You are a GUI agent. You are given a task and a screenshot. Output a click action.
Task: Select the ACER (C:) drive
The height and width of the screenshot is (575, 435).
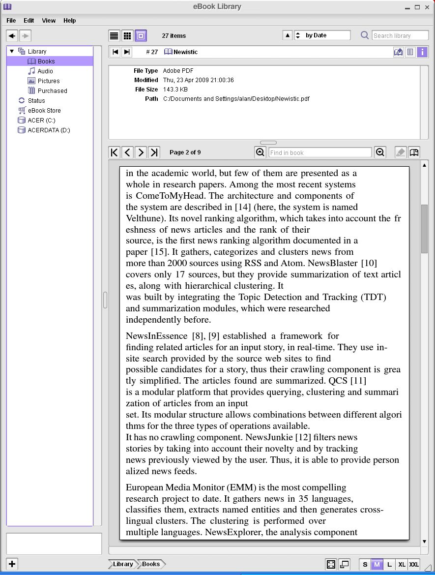click(x=36, y=121)
